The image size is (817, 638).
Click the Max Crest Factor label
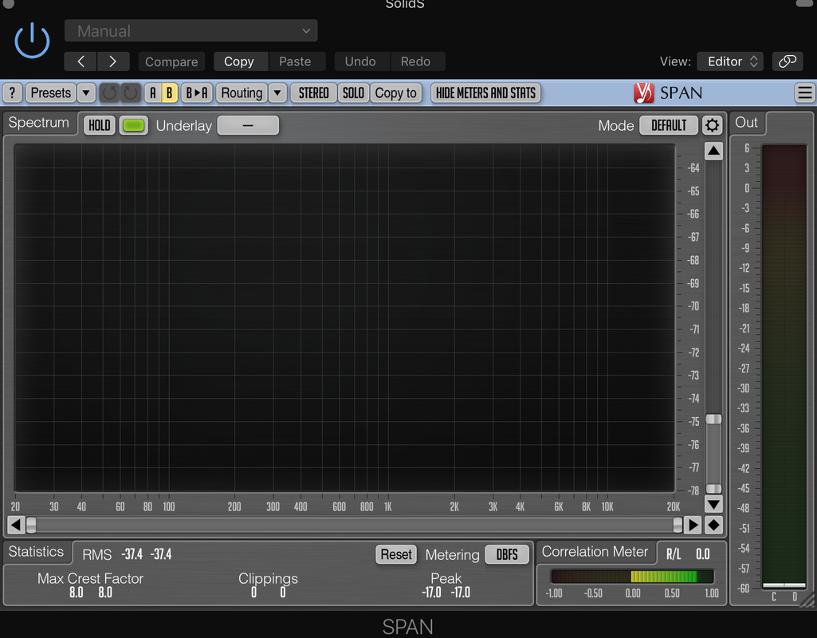(x=90, y=578)
